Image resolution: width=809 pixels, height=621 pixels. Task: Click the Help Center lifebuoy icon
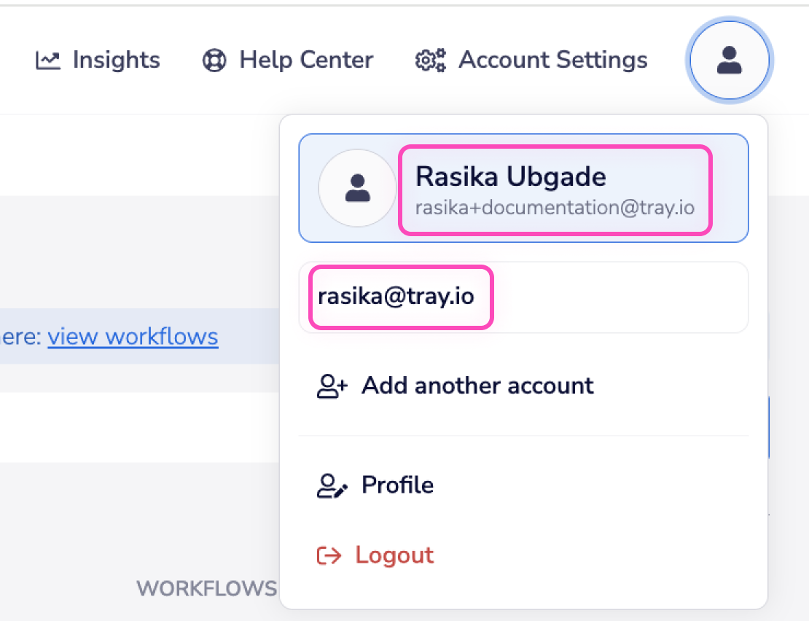click(x=214, y=60)
